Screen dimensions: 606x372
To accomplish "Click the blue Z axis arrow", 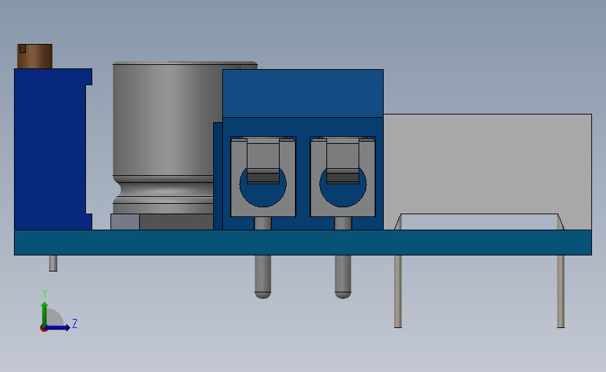I will (x=57, y=328).
